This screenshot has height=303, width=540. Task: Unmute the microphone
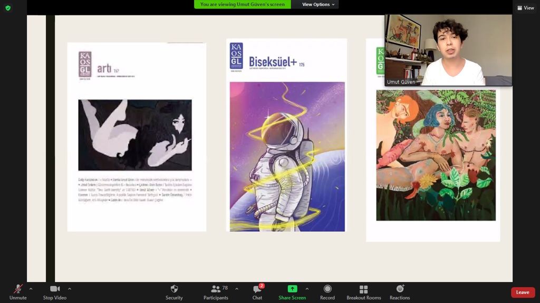[x=18, y=292]
